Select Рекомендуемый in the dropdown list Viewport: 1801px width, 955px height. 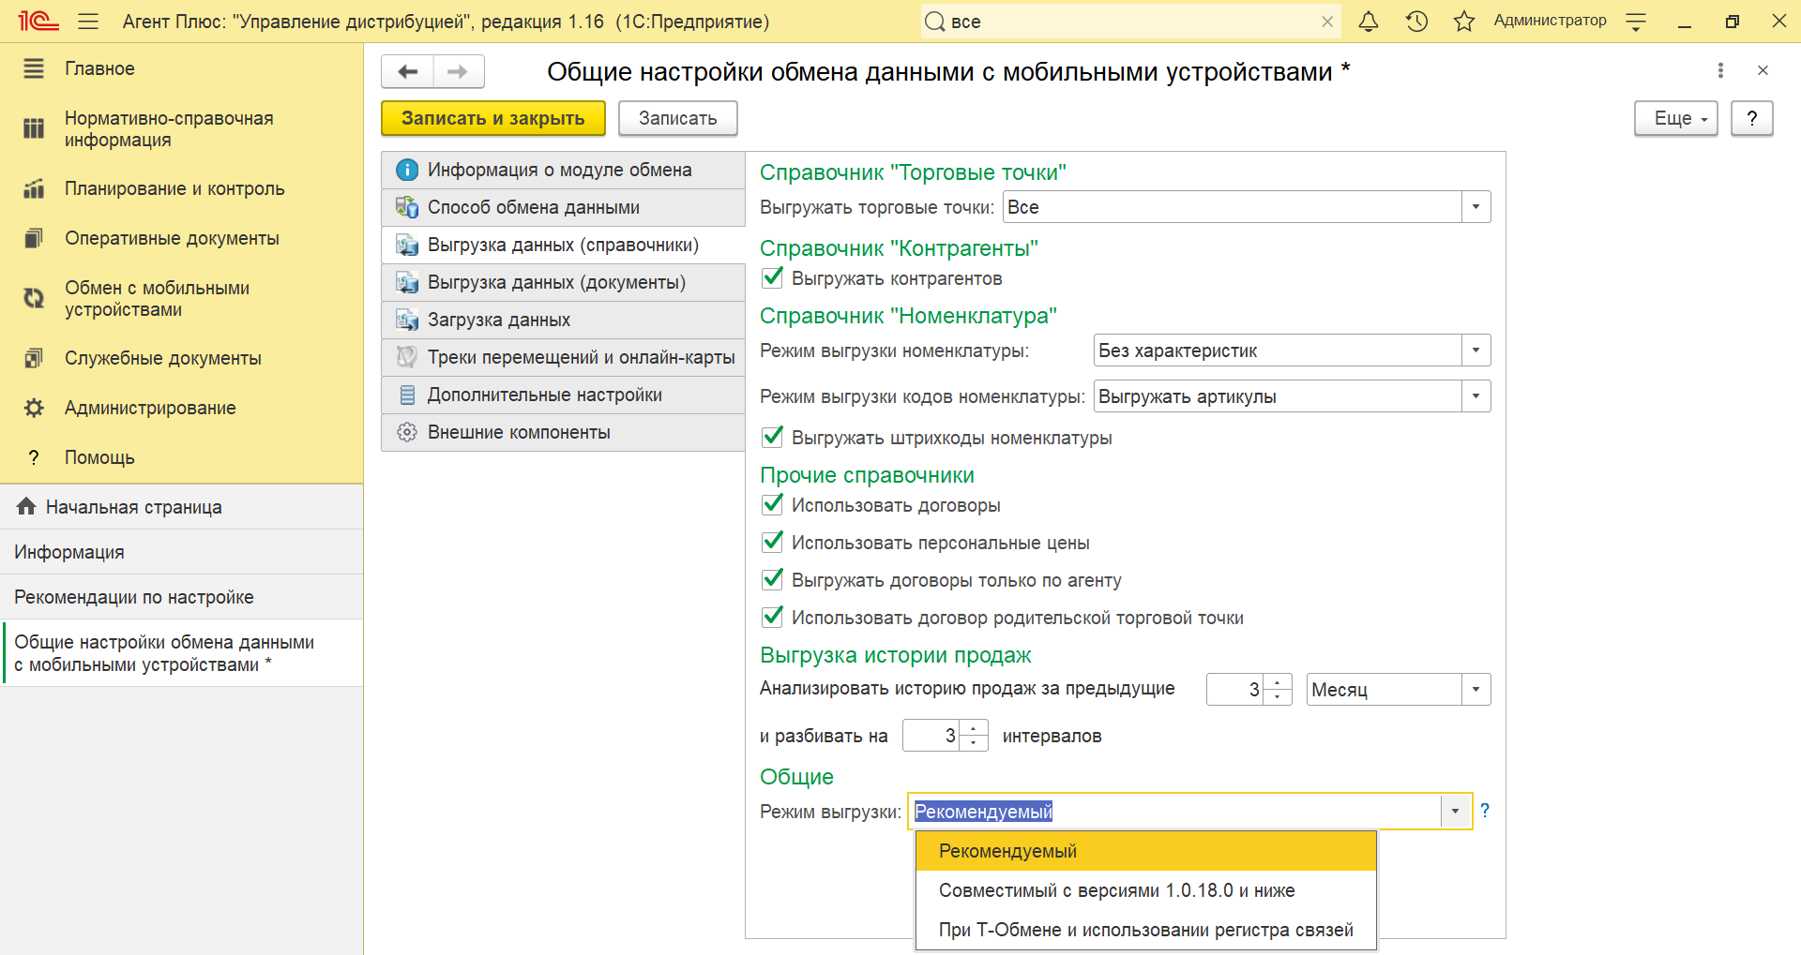(1145, 851)
